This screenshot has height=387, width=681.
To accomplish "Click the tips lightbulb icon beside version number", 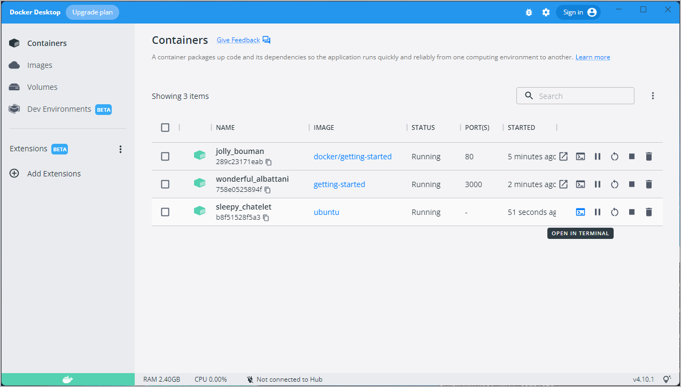I will click(x=667, y=380).
